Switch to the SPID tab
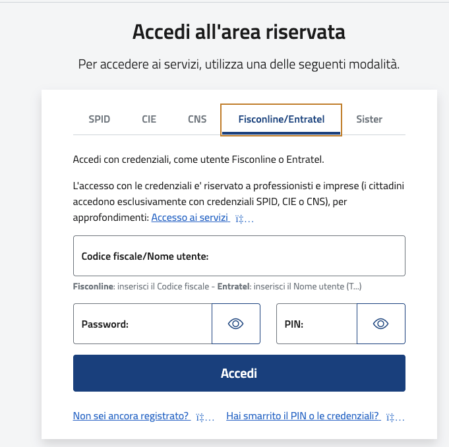This screenshot has height=447, width=449. tap(99, 119)
